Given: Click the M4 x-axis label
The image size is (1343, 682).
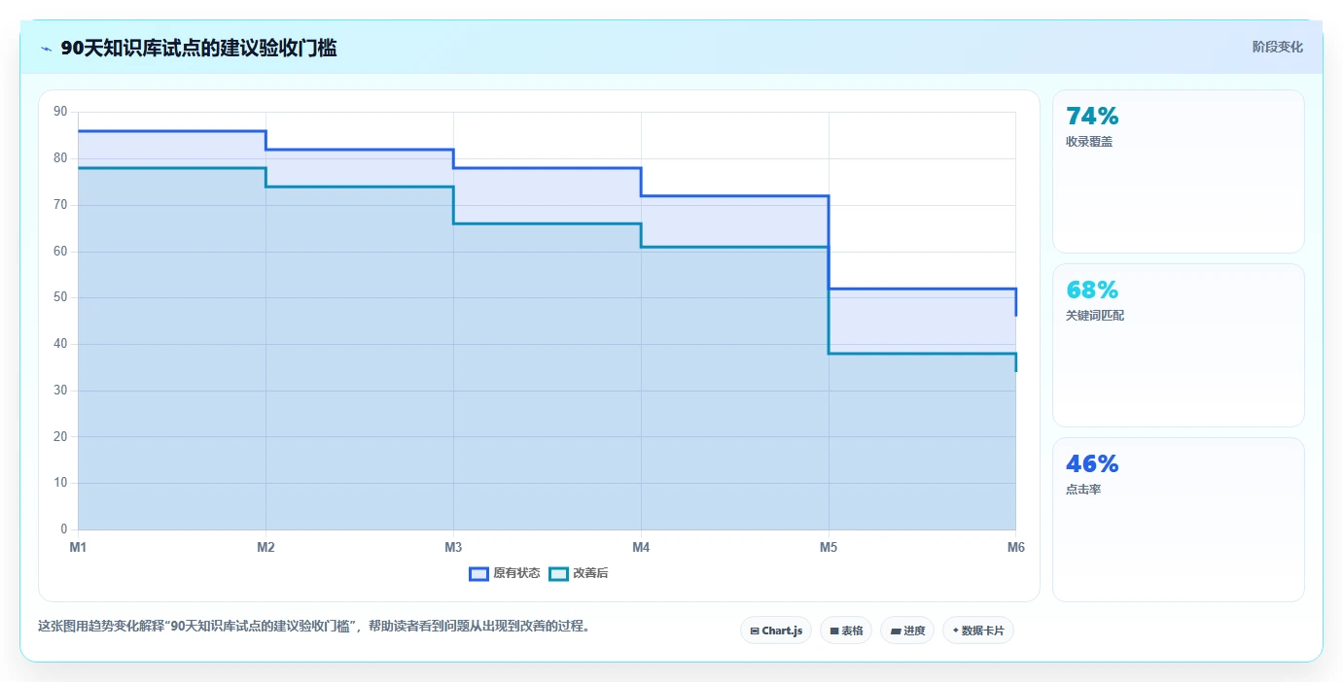Looking at the screenshot, I should coord(641,547).
